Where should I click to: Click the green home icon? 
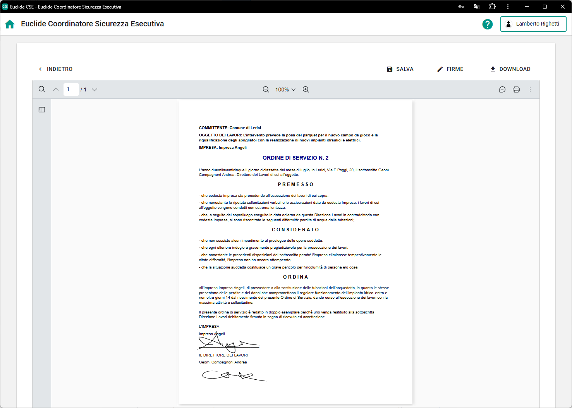tap(10, 24)
